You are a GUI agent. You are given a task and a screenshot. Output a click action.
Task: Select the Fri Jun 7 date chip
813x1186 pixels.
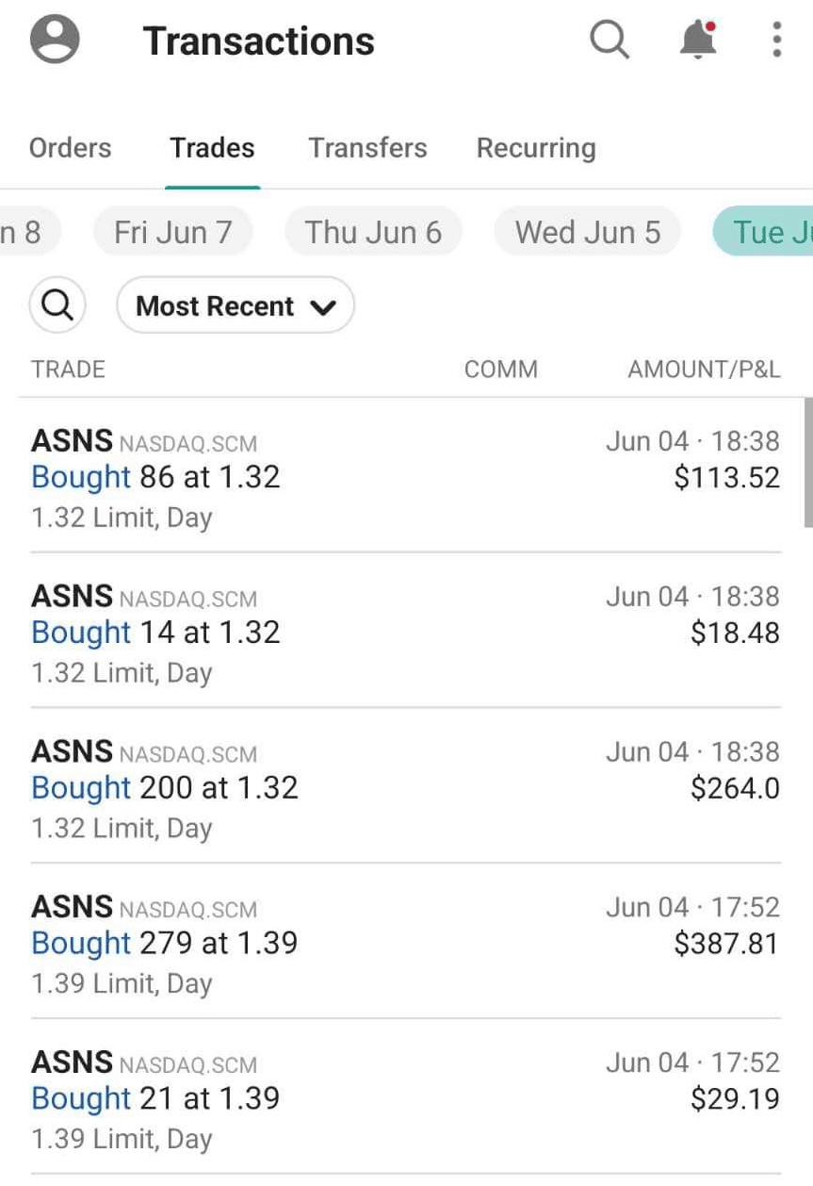pyautogui.click(x=173, y=232)
